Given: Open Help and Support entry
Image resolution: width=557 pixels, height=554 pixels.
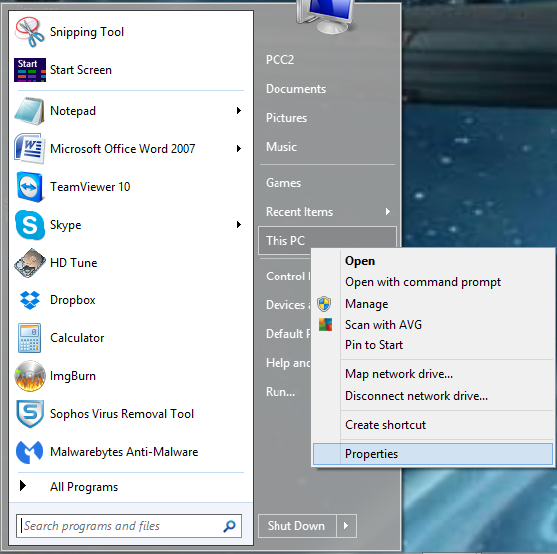Looking at the screenshot, I should point(287,363).
